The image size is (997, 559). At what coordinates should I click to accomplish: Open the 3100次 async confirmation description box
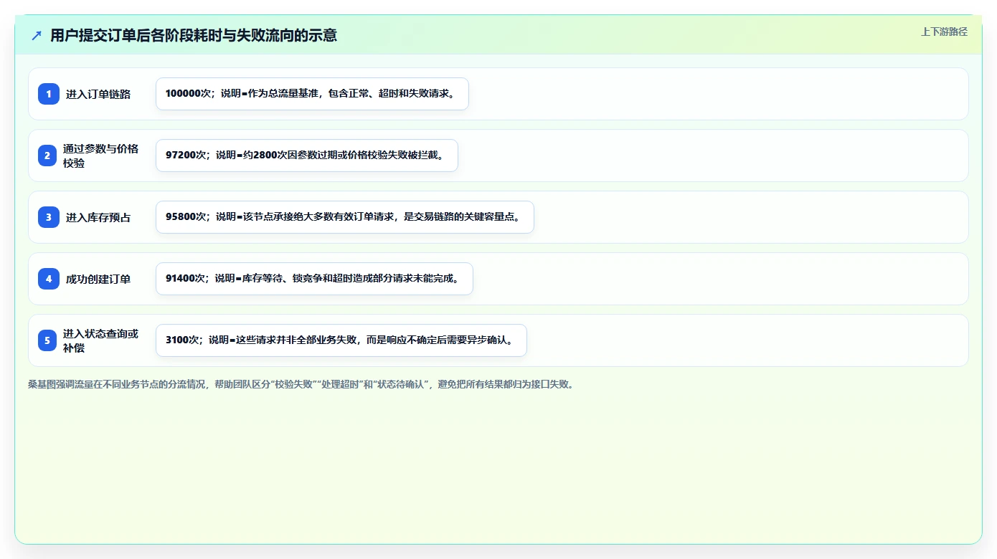[341, 340]
